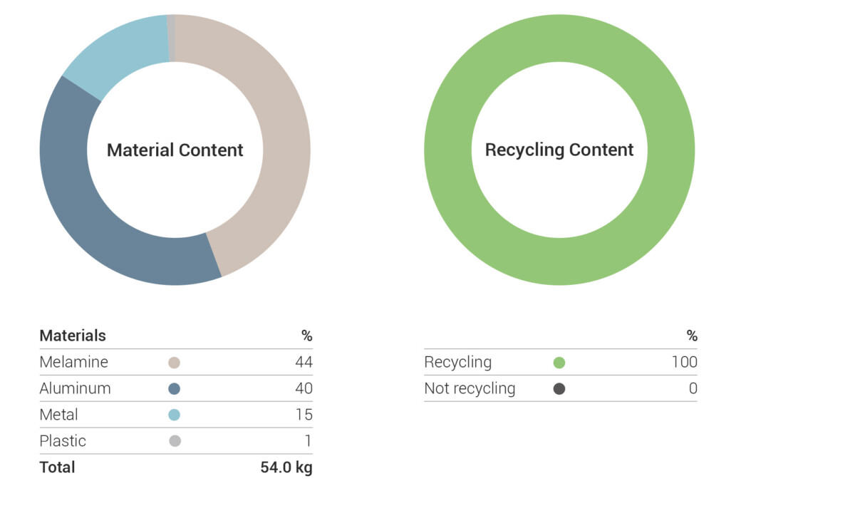The width and height of the screenshot is (855, 518).
Task: Select the Metal light blue donut segment
Action: tap(118, 53)
